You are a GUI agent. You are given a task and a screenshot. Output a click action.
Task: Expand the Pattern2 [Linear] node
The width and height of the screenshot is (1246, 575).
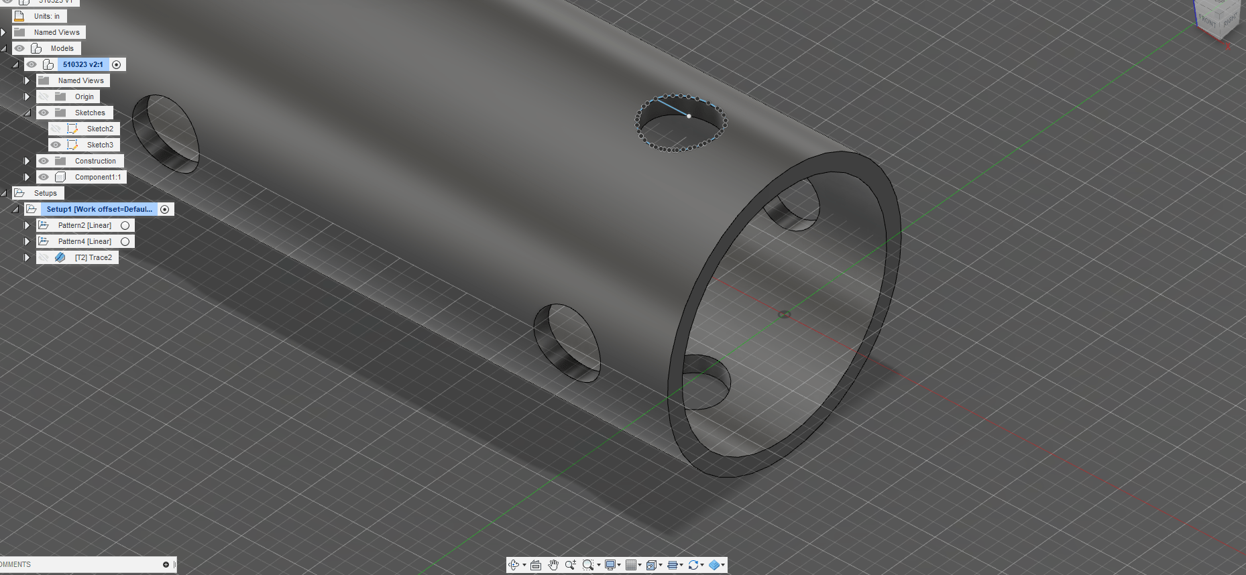pos(27,225)
